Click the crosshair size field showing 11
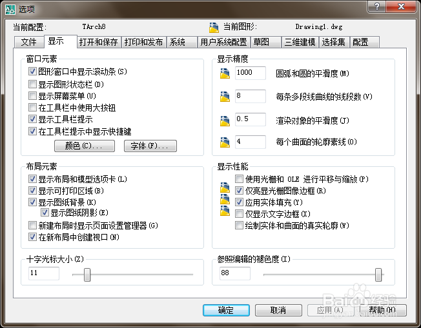 tap(44, 273)
